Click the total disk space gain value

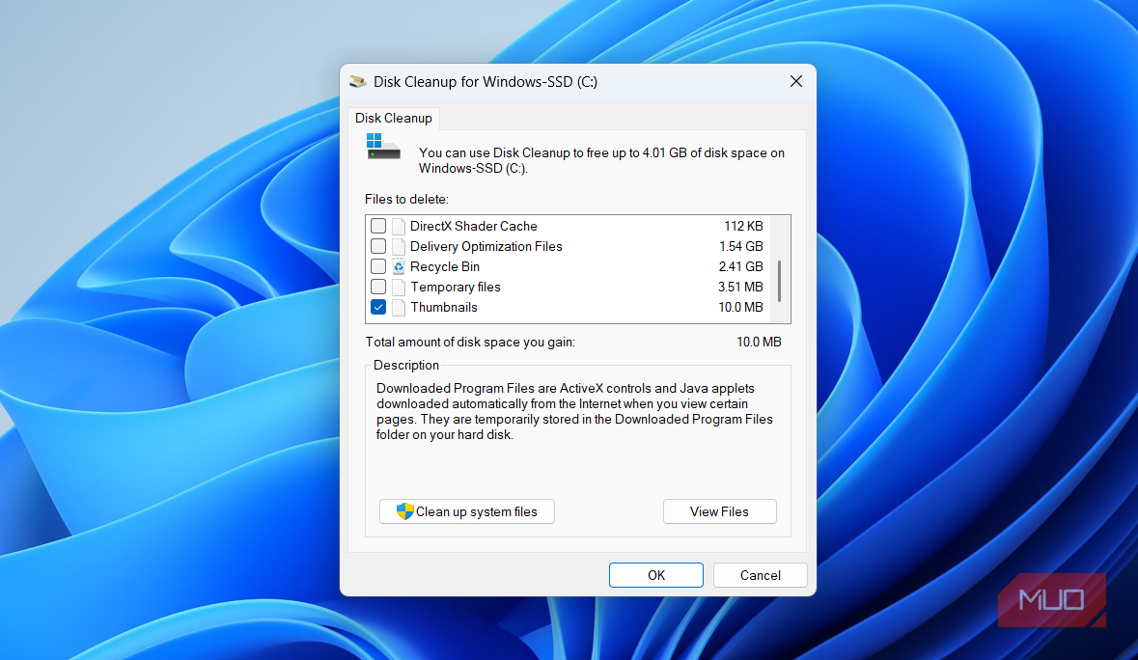[759, 342]
